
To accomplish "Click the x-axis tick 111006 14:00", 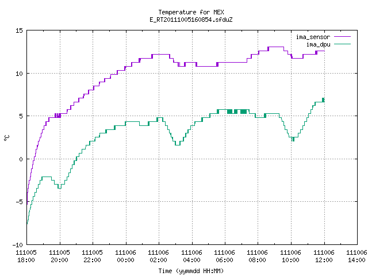I will (x=356, y=256).
